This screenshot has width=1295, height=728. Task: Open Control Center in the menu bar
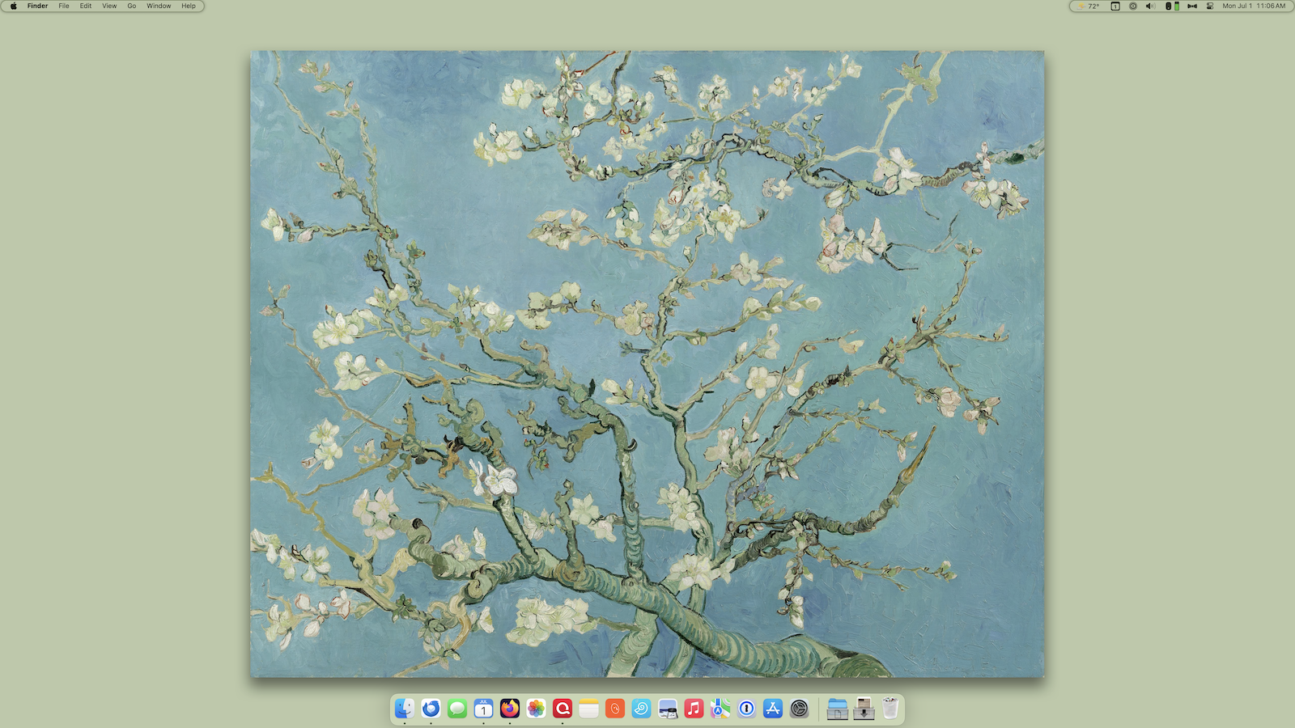[1210, 6]
